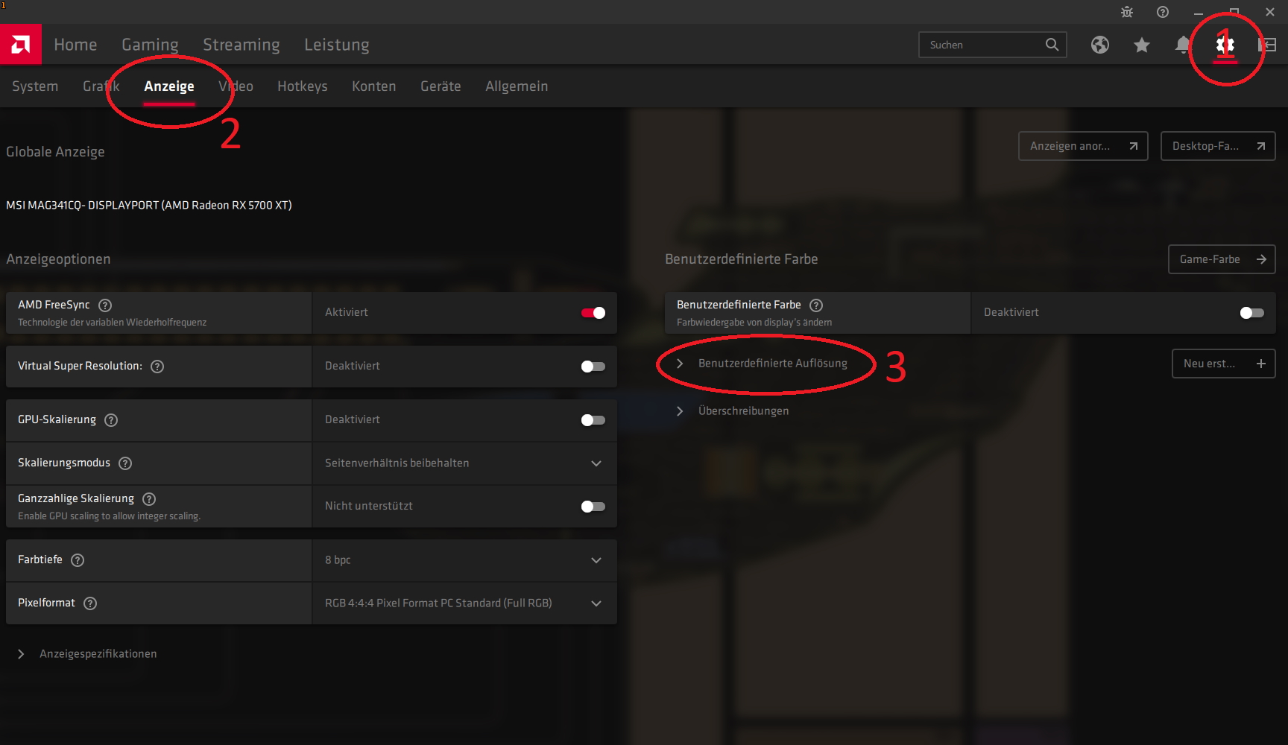Show Pixelformat help icon
Viewport: 1288px width, 745px height.
tap(90, 603)
